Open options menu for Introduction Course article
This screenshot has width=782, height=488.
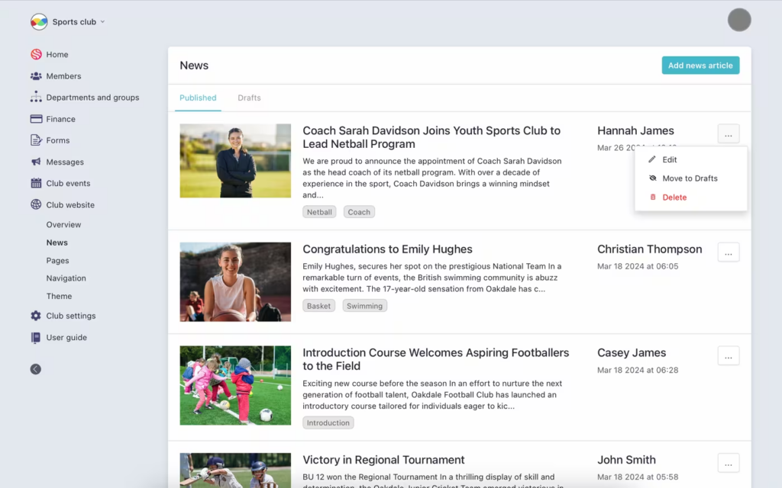pyautogui.click(x=728, y=356)
